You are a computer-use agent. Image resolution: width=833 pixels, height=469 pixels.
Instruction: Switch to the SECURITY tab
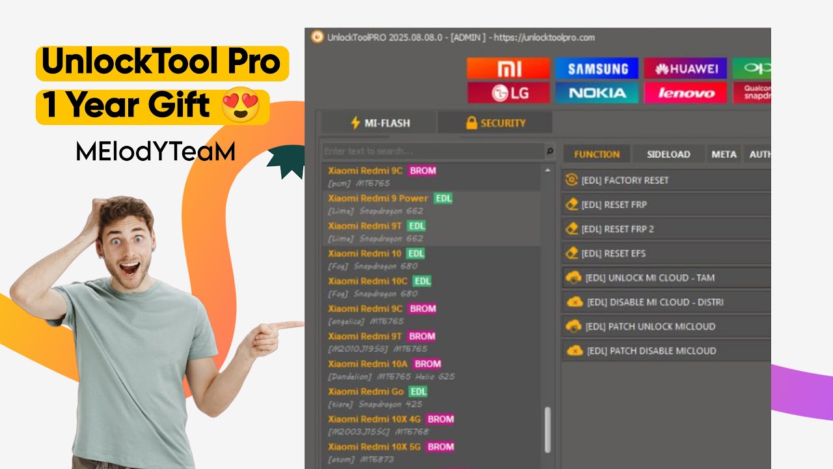(x=495, y=122)
